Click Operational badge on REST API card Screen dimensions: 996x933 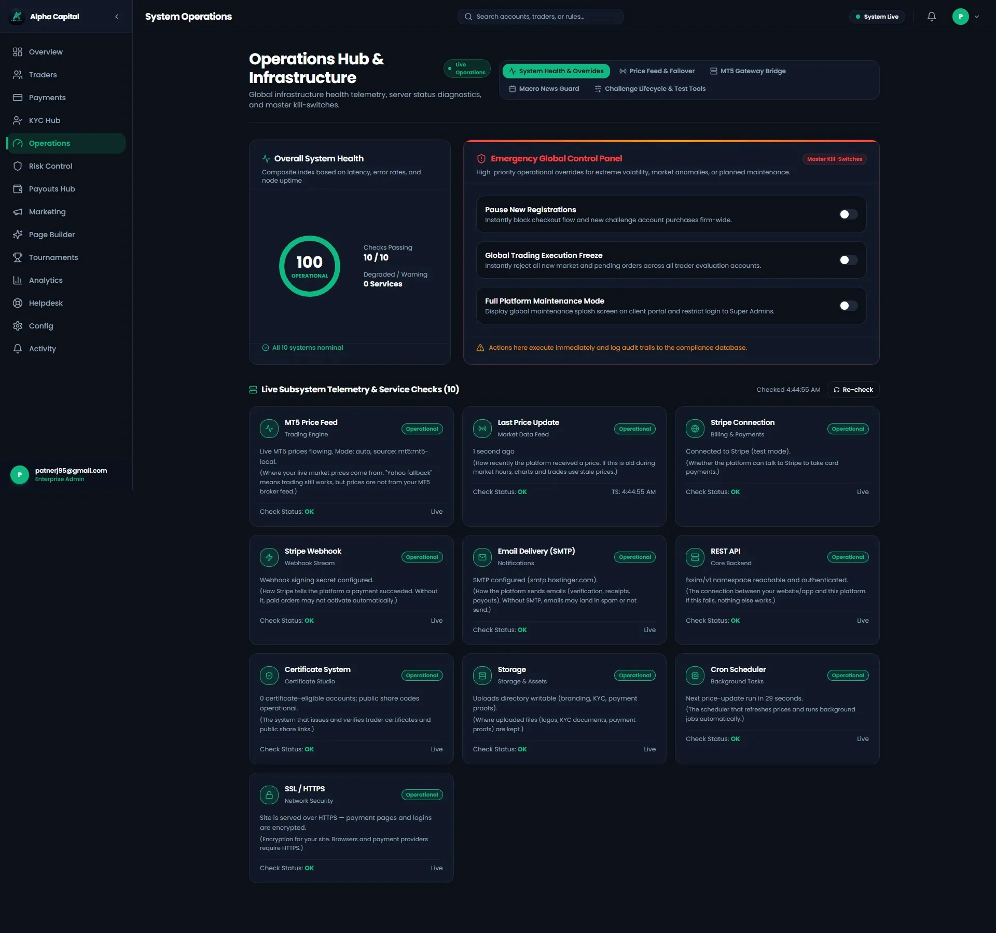pyautogui.click(x=848, y=557)
